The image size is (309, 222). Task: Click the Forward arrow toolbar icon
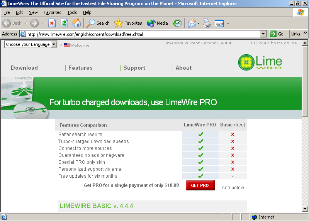pyautogui.click(x=34, y=23)
